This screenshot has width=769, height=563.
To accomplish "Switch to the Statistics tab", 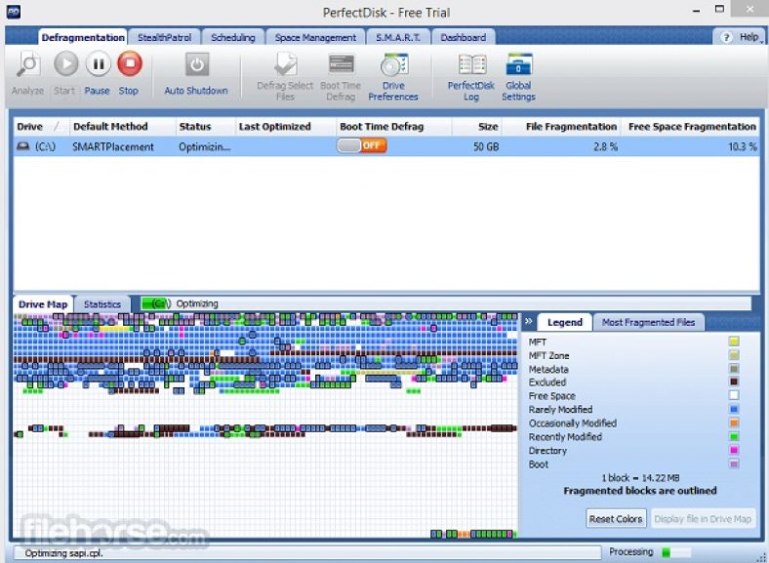I will (102, 304).
